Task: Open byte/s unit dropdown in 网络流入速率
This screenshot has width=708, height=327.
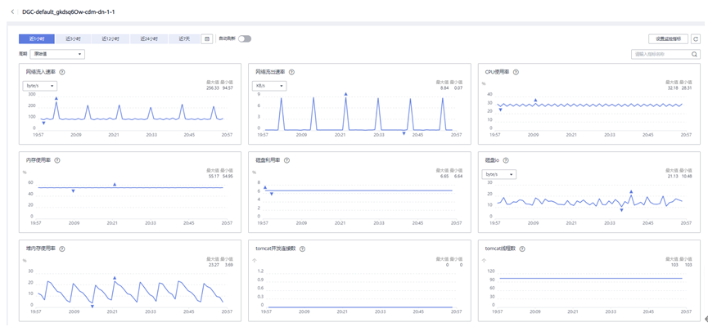Action: [x=39, y=85]
